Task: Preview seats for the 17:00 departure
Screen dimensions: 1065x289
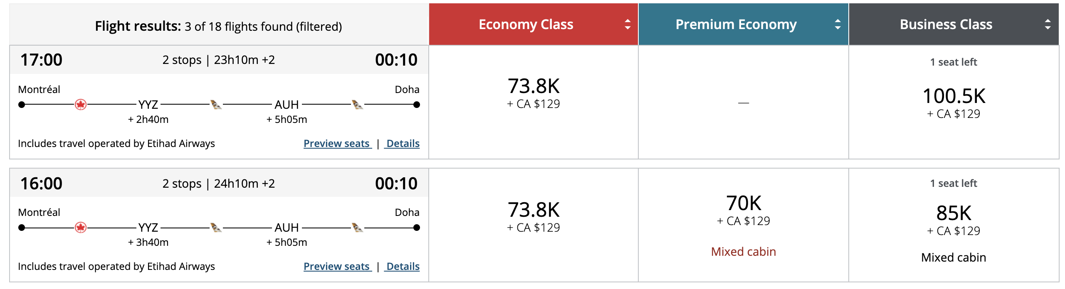Action: pyautogui.click(x=337, y=144)
